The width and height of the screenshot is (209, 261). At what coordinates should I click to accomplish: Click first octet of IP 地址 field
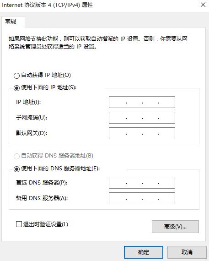coord(118,102)
